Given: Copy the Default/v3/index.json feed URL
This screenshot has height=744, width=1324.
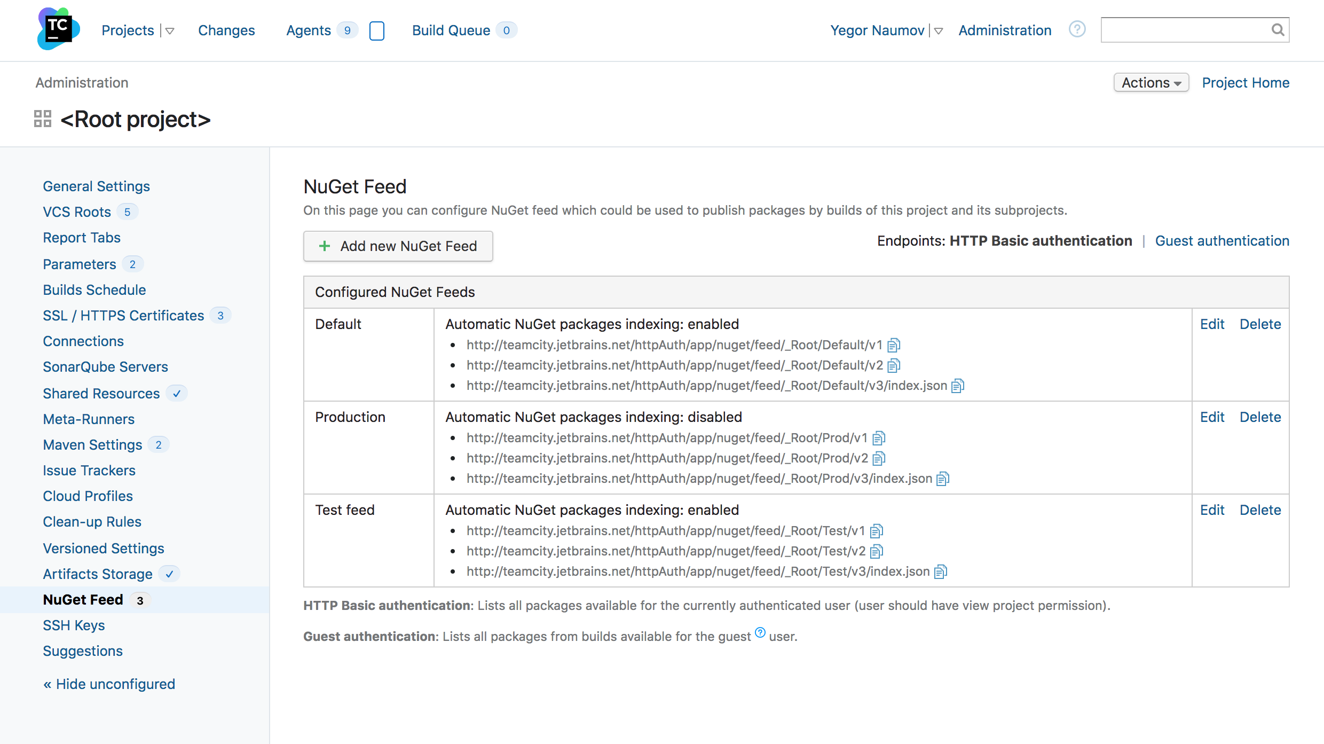Looking at the screenshot, I should (x=958, y=386).
